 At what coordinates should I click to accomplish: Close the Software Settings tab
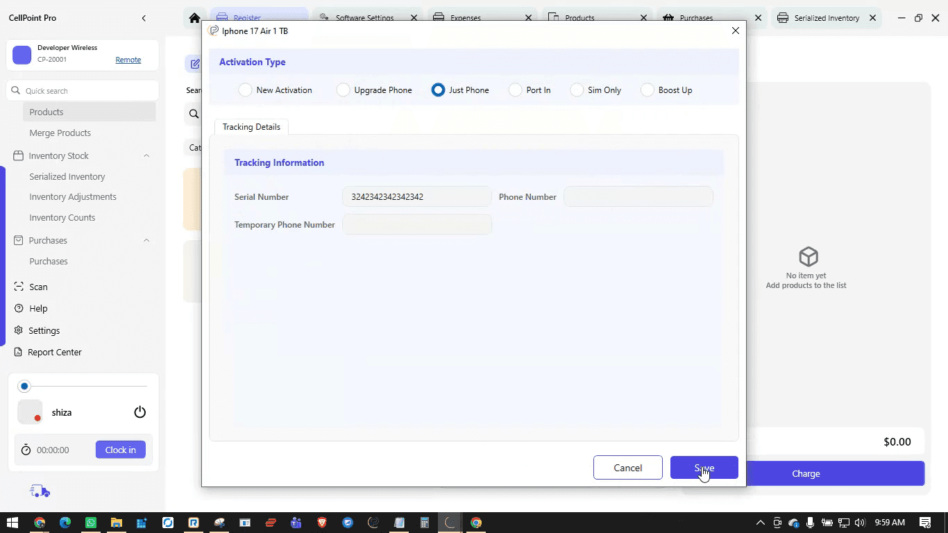[x=414, y=18]
